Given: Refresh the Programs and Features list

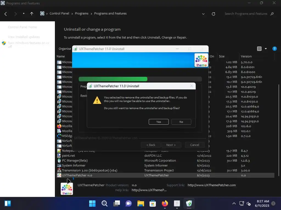Looking at the screenshot, I should tap(213, 14).
